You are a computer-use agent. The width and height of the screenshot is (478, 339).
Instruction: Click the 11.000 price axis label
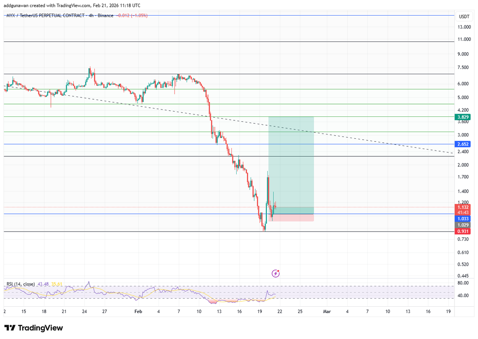coord(464,40)
